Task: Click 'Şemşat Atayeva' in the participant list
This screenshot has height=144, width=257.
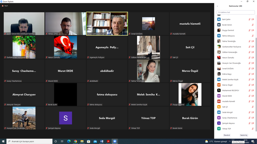Action: click(x=228, y=123)
